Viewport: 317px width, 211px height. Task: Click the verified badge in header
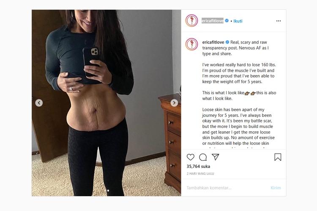(x=227, y=21)
